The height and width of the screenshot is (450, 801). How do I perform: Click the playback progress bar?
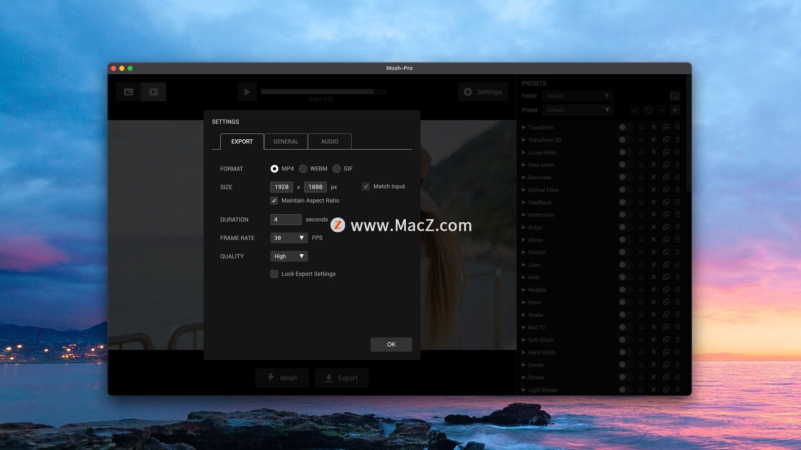tap(323, 92)
